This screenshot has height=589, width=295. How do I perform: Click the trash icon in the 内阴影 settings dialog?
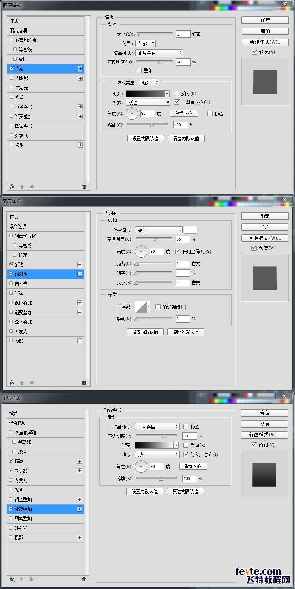[x=84, y=382]
